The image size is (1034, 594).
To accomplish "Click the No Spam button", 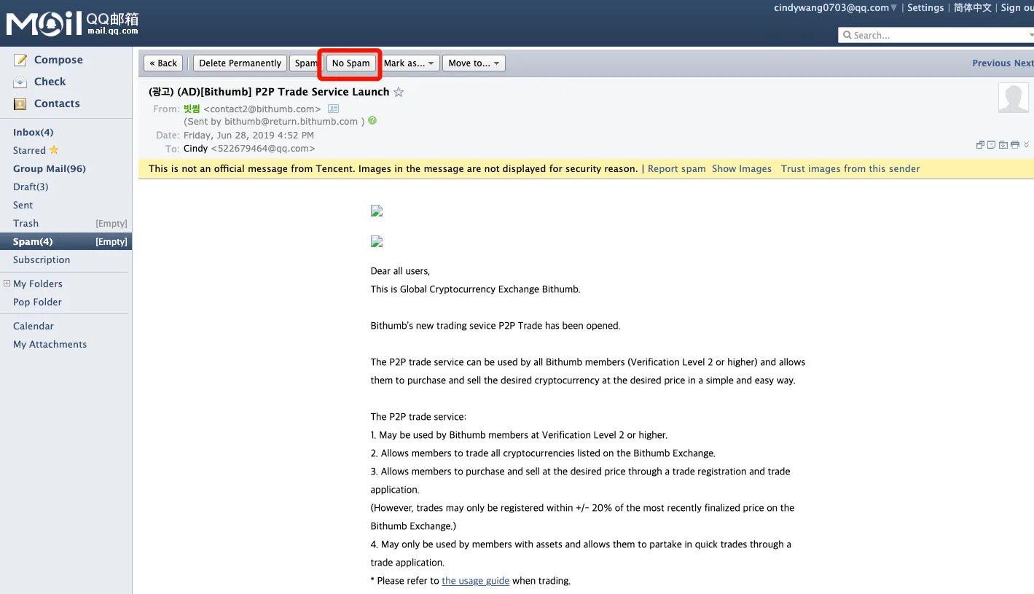I will click(x=350, y=63).
